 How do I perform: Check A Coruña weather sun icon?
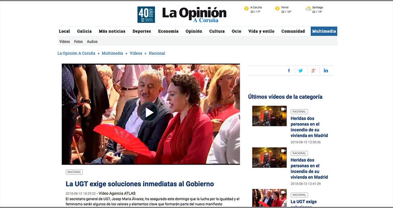(x=247, y=8)
